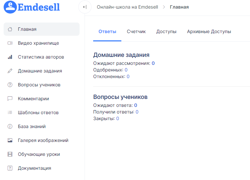Click the bar chart icon for Статистика авторов
250x180 pixels.
(x=10, y=57)
